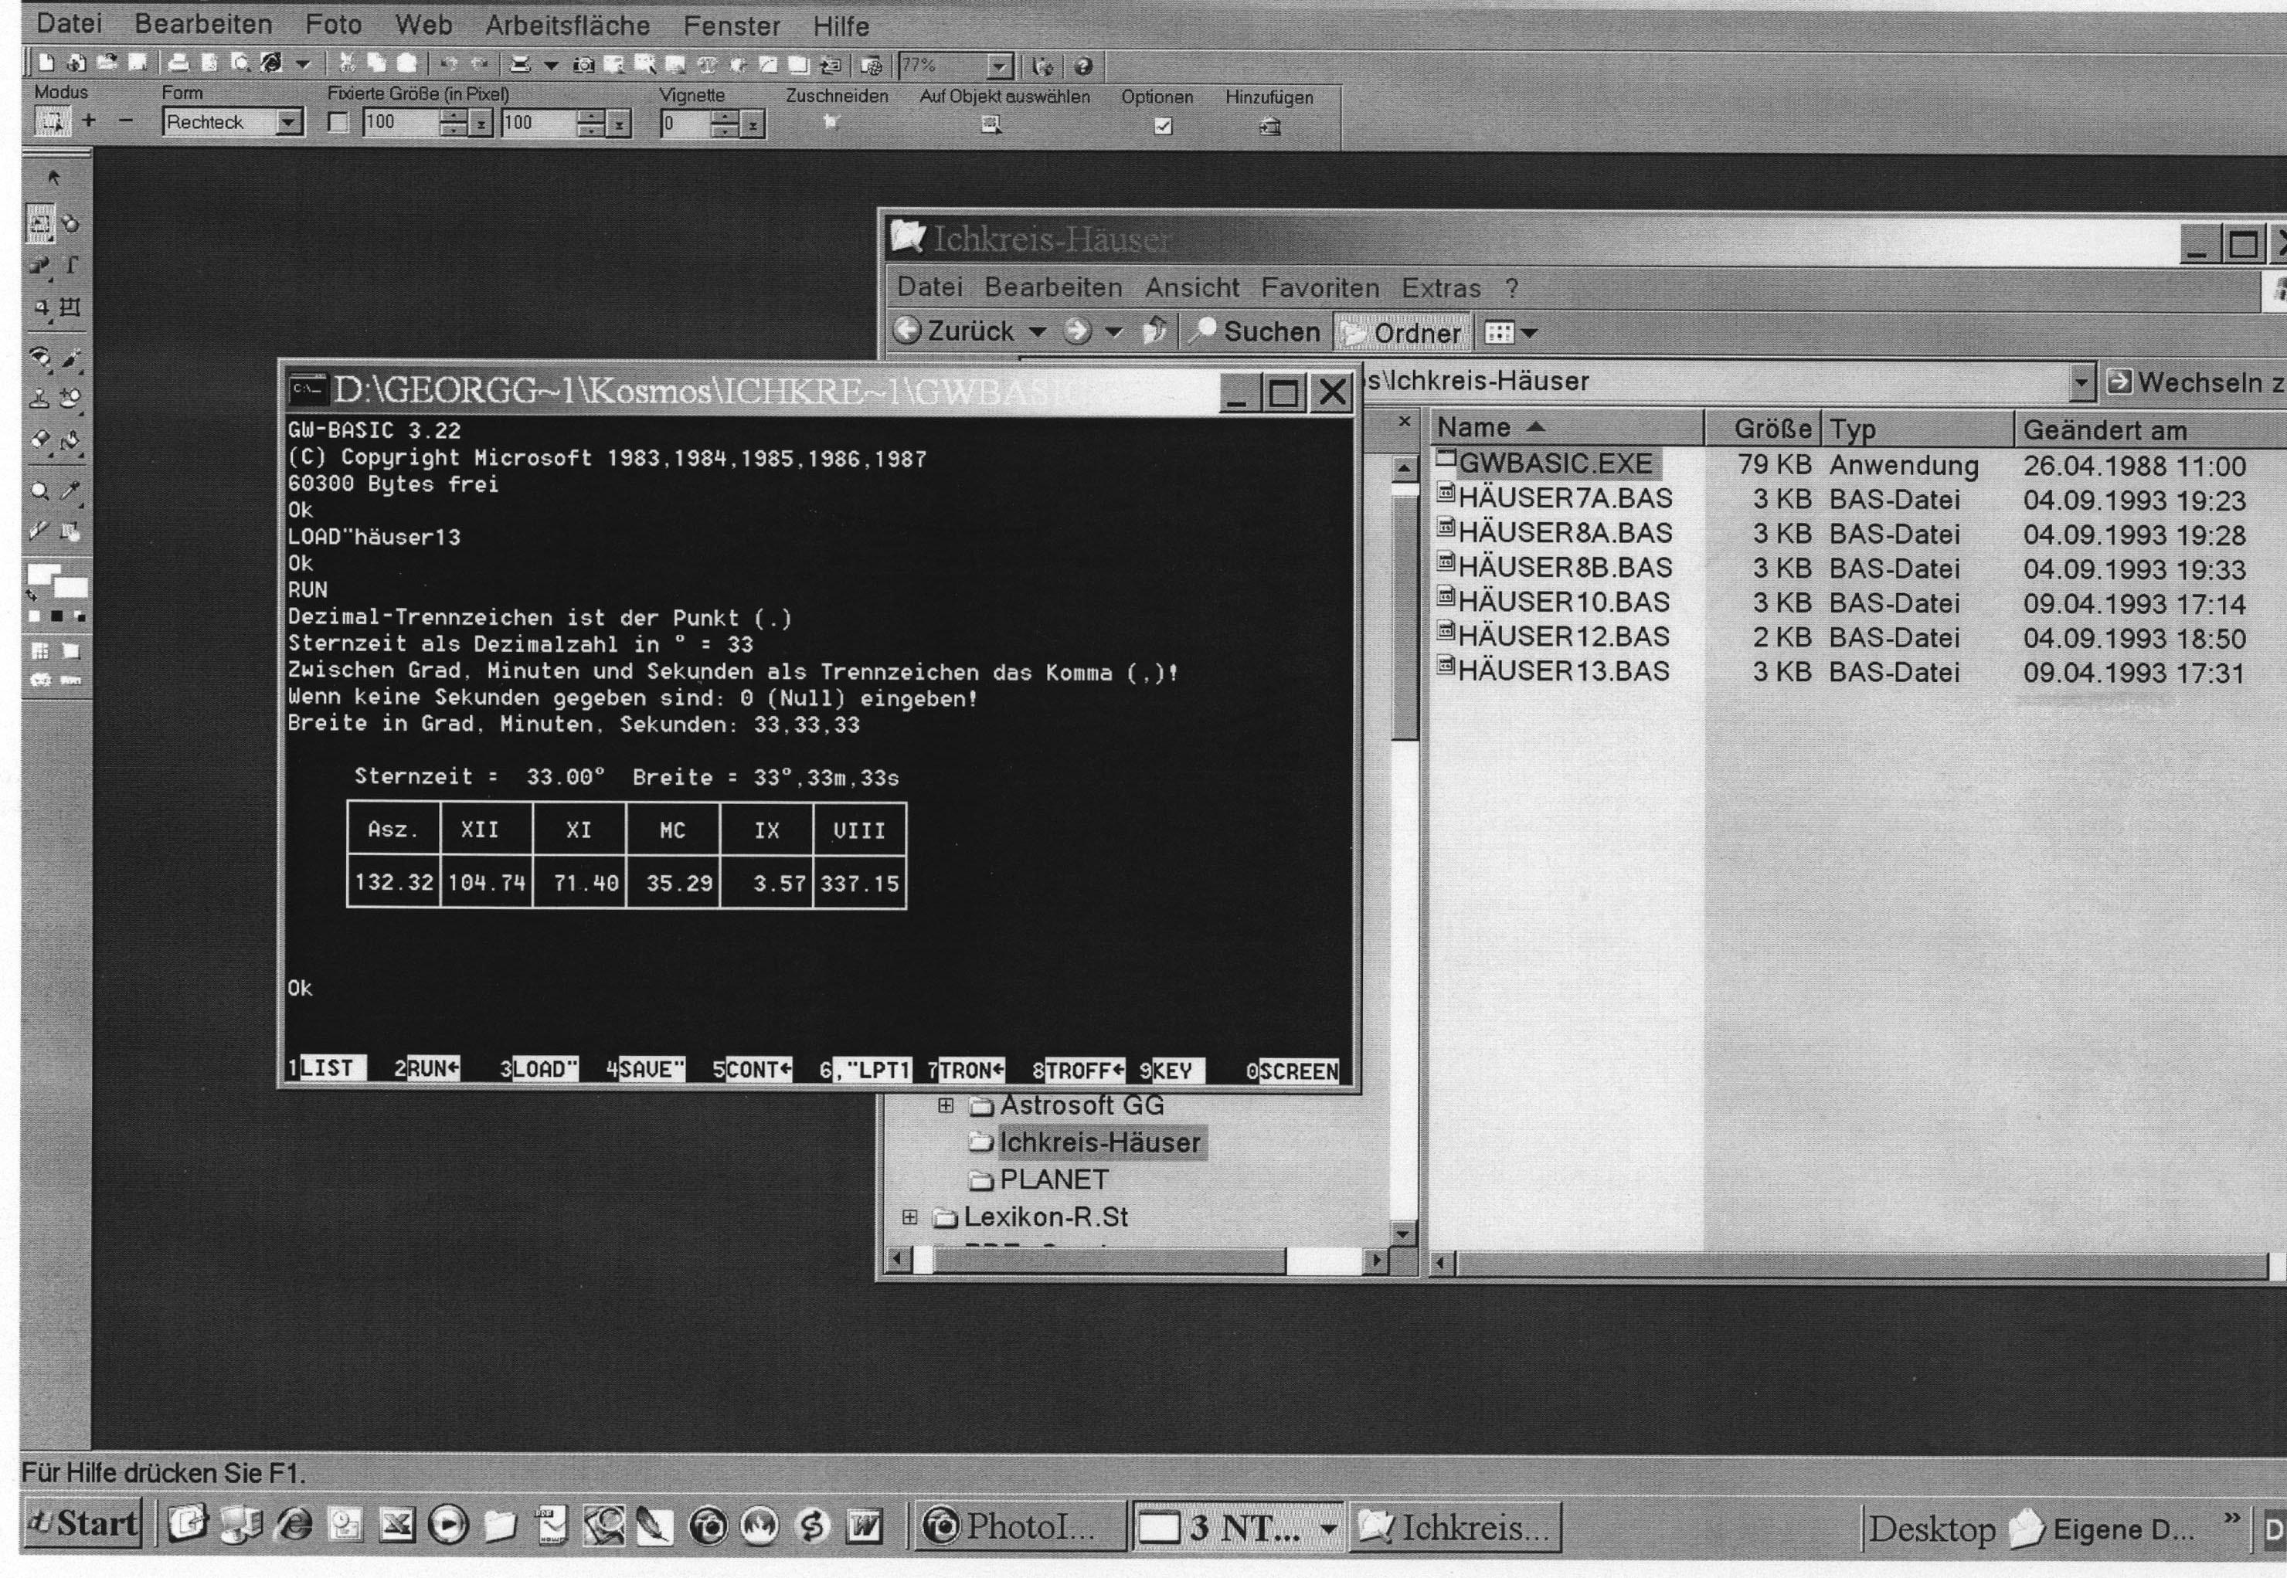Enable the Fixierte Größe checkbox
Viewport: 2287px width, 1578px height.
pyautogui.click(x=338, y=123)
